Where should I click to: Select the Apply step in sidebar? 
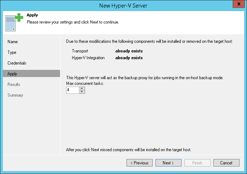point(13,74)
